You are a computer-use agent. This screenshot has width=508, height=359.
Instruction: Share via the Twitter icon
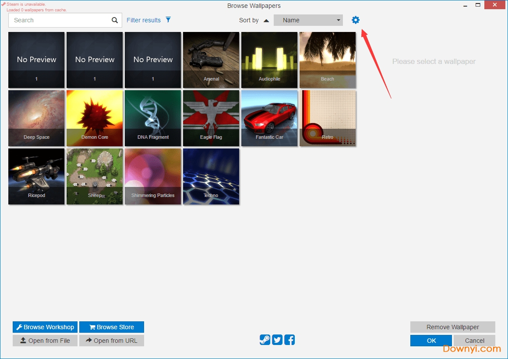(x=277, y=340)
